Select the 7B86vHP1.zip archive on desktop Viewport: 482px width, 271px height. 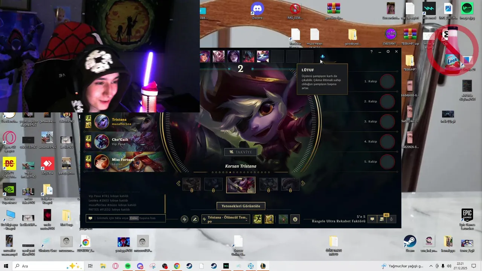(x=410, y=37)
